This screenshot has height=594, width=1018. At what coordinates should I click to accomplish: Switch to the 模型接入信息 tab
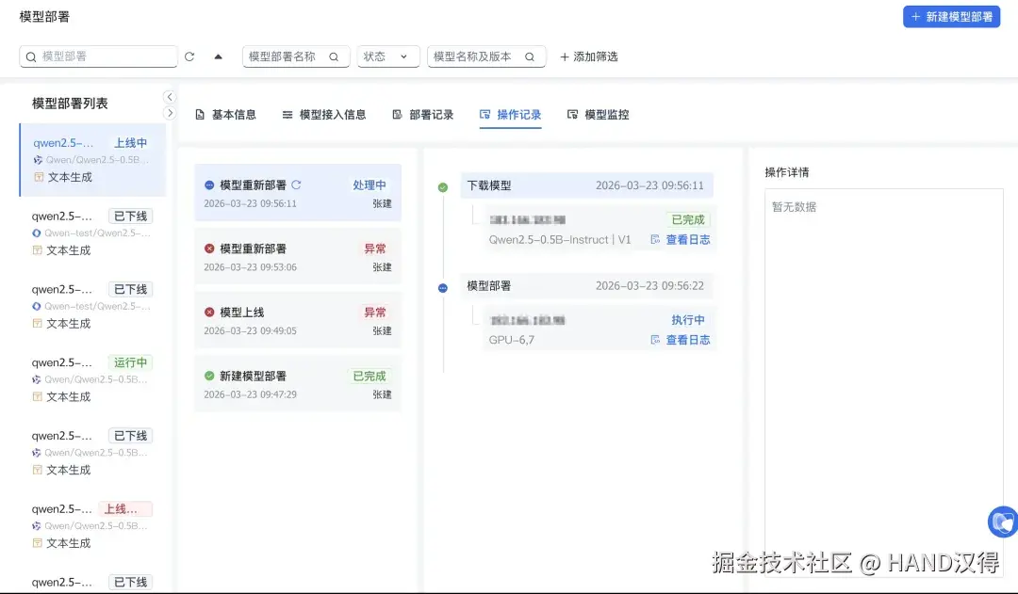pyautogui.click(x=324, y=115)
